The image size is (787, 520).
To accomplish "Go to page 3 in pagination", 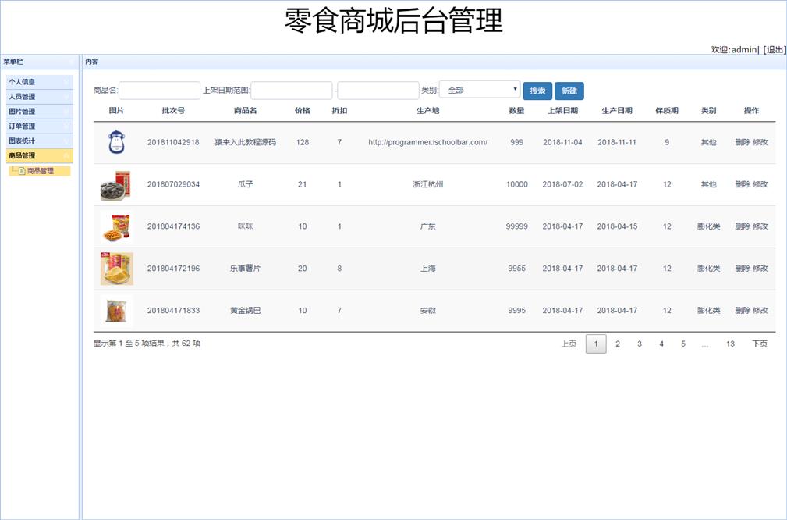I will tap(640, 344).
